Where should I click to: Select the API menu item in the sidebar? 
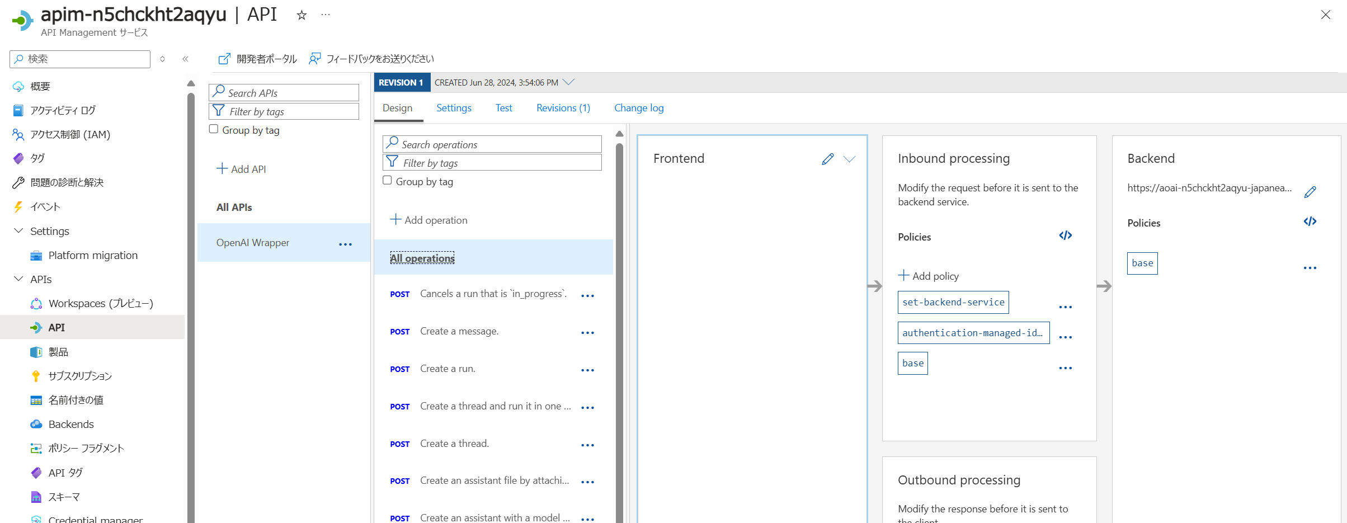click(92, 327)
